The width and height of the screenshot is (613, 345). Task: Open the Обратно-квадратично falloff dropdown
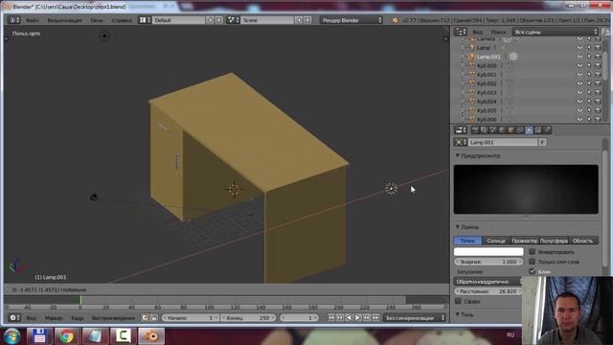tap(488, 282)
